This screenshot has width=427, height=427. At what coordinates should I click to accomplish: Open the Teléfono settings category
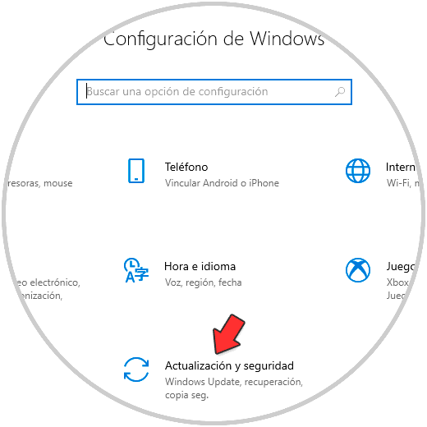click(x=186, y=167)
